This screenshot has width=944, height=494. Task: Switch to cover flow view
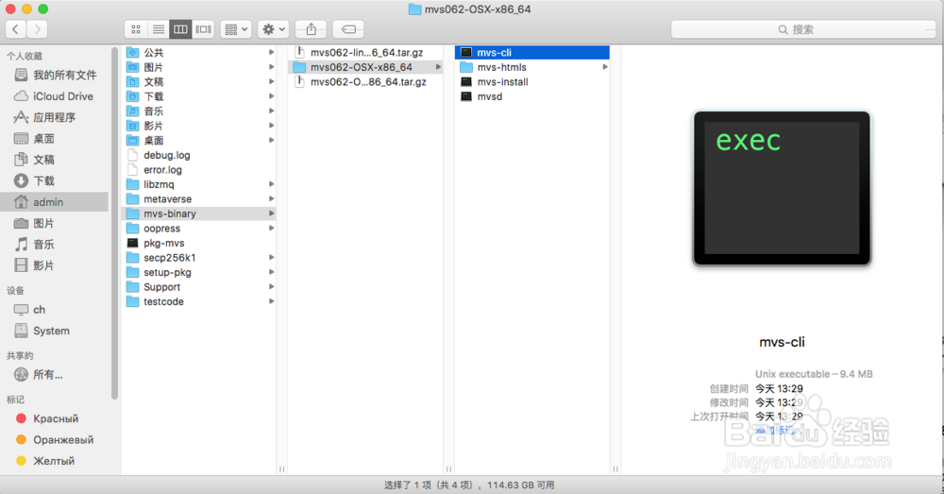point(204,29)
